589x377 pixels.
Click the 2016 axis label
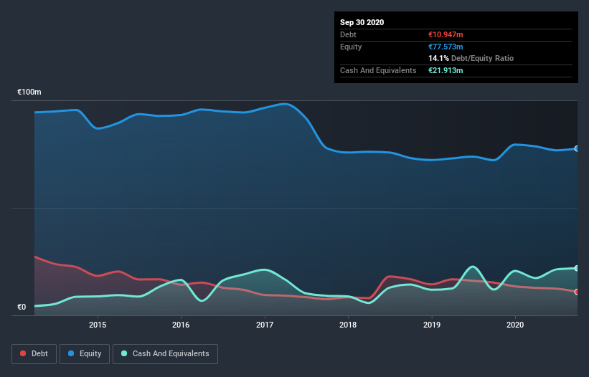coord(181,325)
